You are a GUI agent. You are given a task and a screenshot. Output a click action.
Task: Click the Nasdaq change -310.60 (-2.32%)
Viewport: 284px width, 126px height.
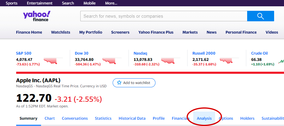146,64
